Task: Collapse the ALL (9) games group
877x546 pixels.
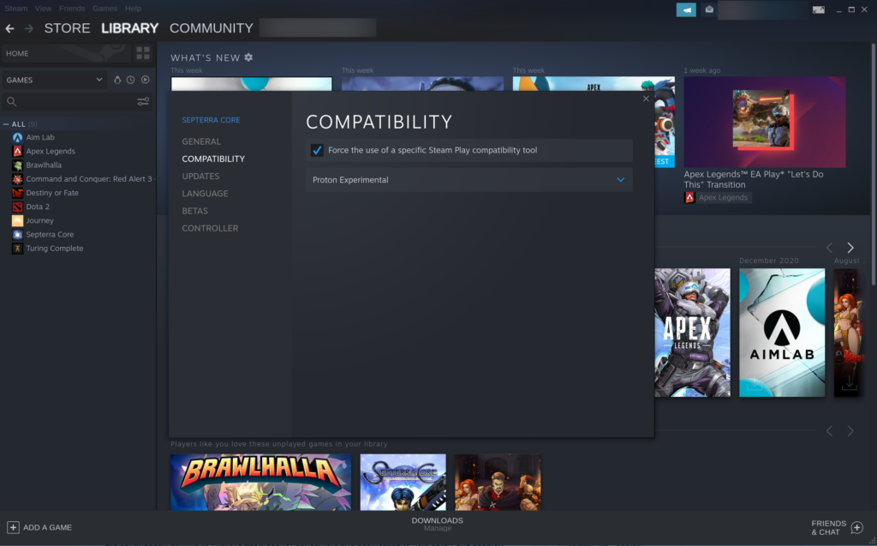Action: point(7,123)
